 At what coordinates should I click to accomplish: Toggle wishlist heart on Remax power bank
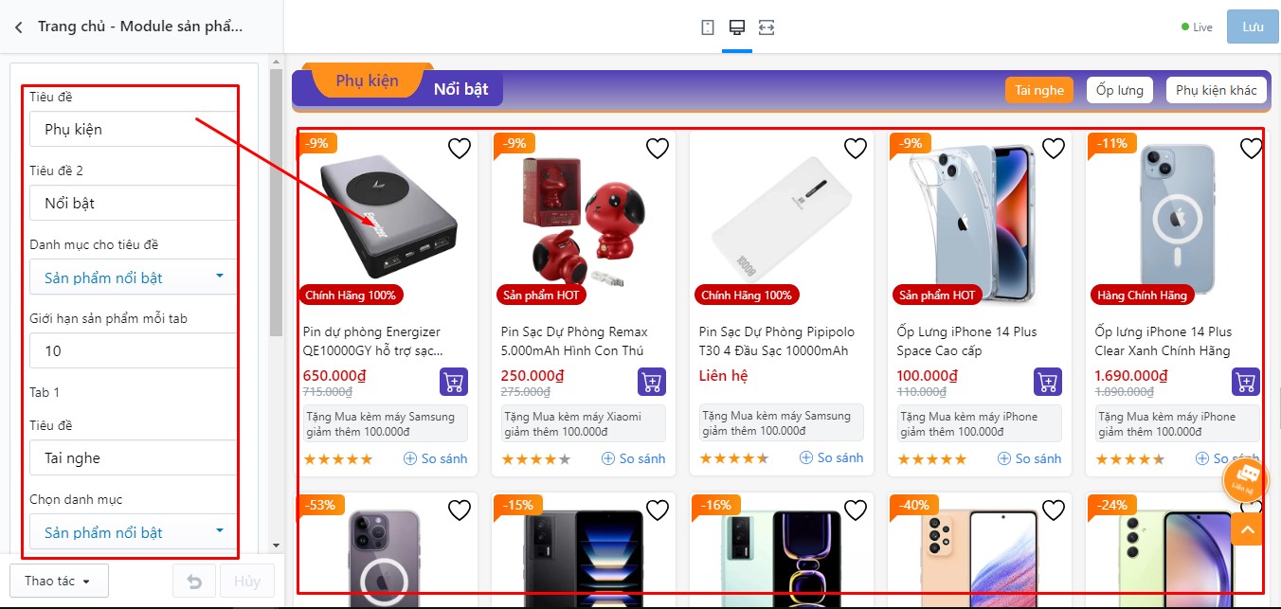coord(657,148)
